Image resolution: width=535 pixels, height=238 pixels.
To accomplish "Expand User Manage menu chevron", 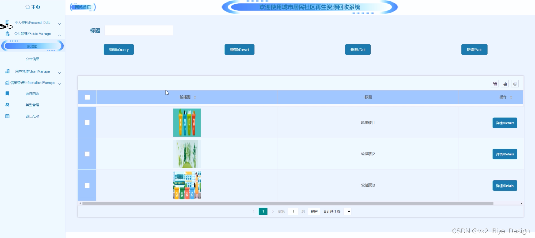I will tap(60, 73).
